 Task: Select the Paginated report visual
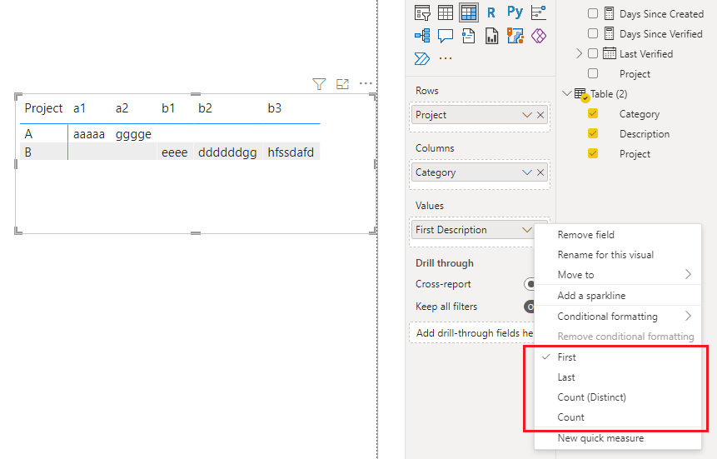[491, 36]
